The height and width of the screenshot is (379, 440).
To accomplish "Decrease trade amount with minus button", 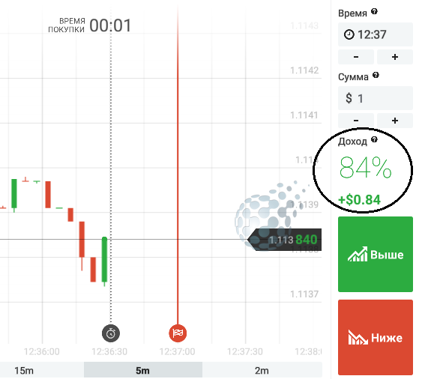I will click(x=356, y=121).
